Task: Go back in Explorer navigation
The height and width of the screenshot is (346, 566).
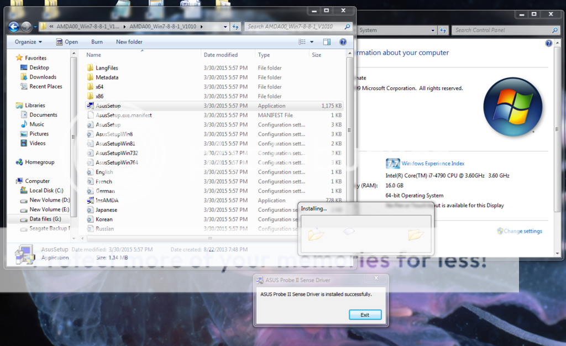Action: point(14,27)
